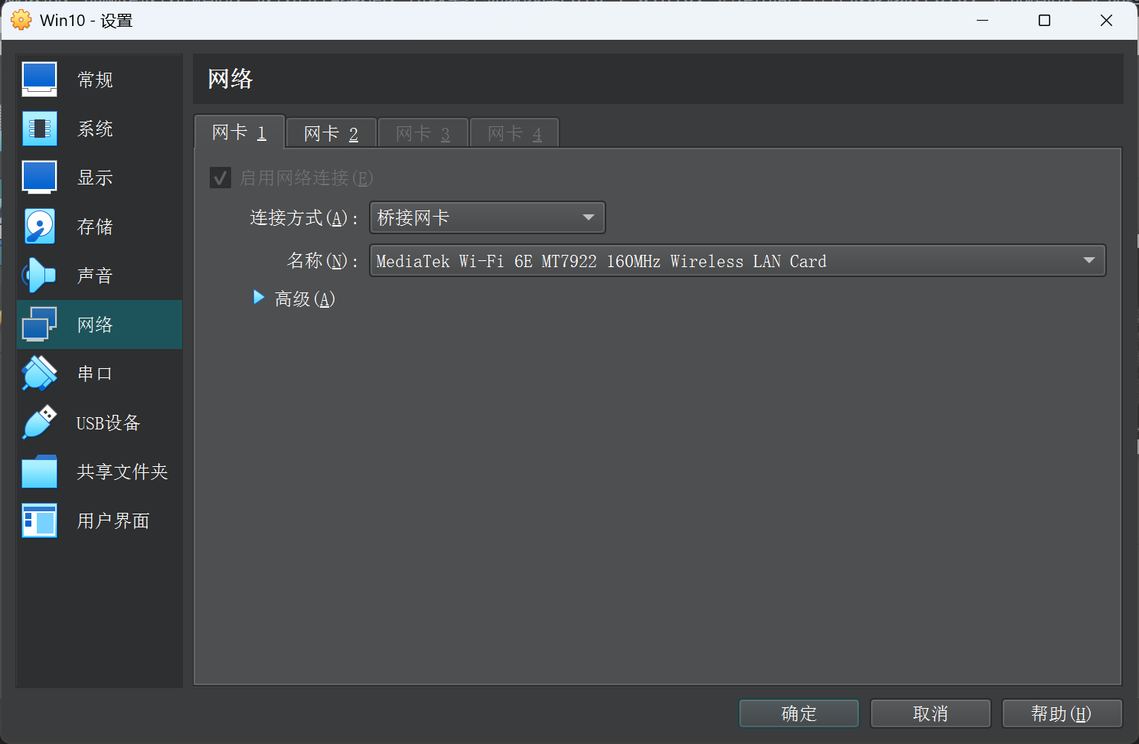The image size is (1139, 744).
Task: Select the 用户界面 layout icon
Action: pos(39,520)
